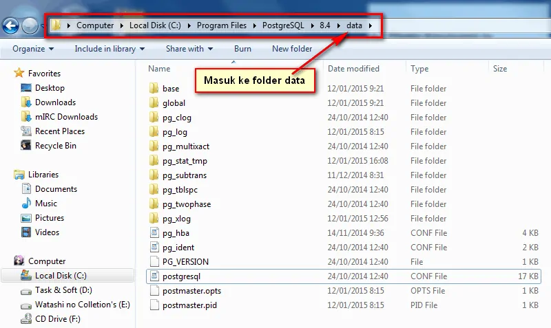Click the folder icon in address bar
The image size is (551, 328).
(x=56, y=25)
